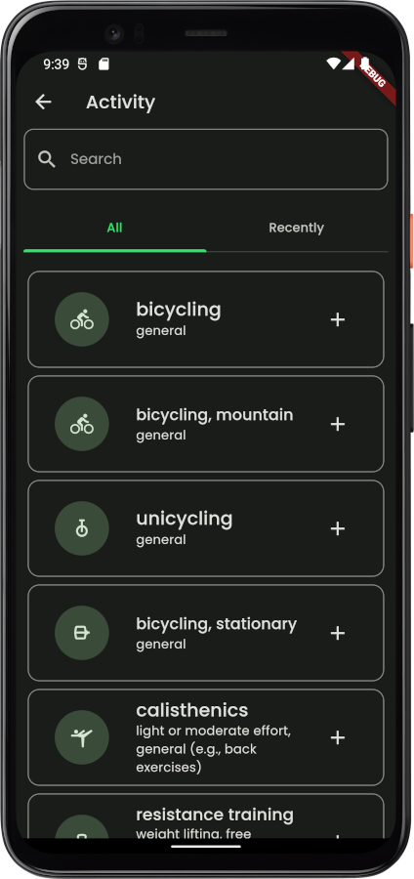Switch to the Recently tab
This screenshot has height=879, width=414.
click(x=297, y=229)
